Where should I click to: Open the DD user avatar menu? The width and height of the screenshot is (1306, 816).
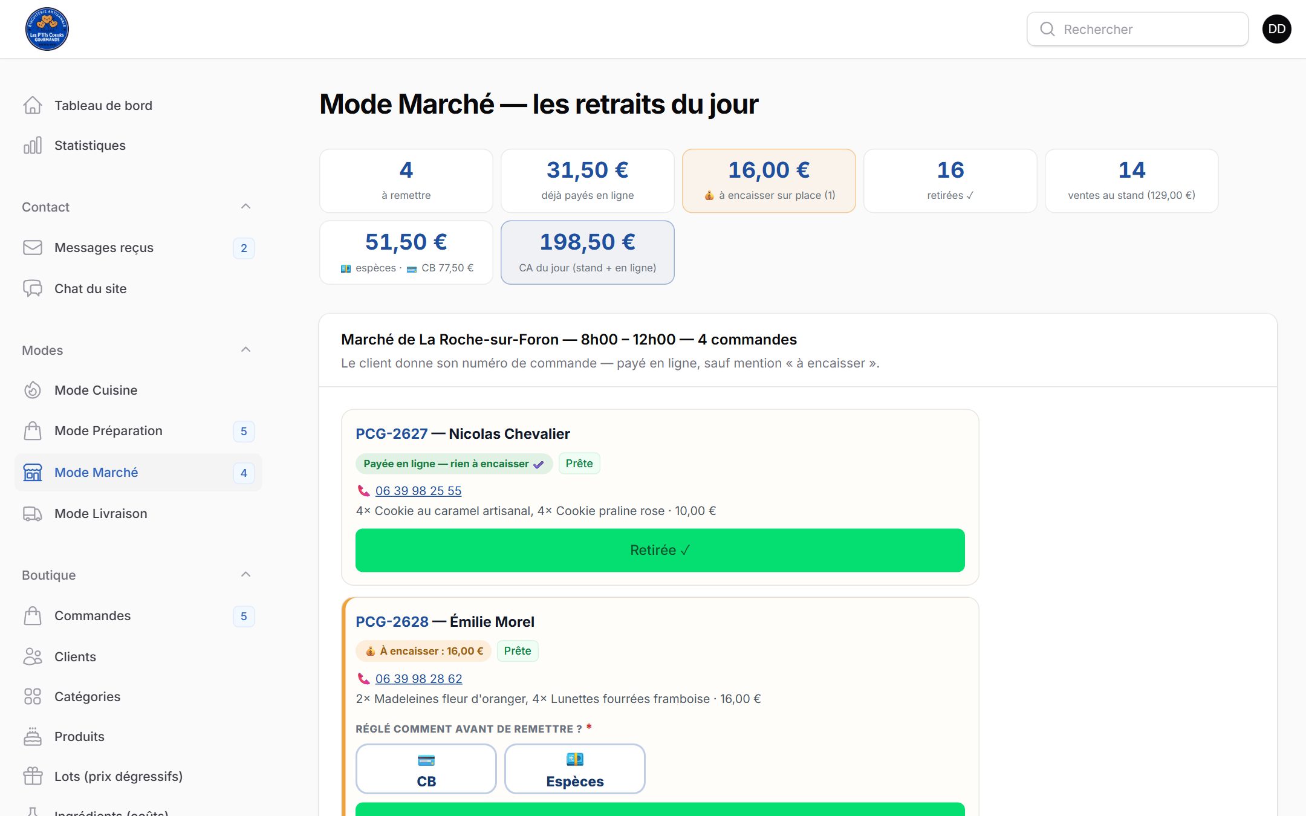tap(1277, 29)
